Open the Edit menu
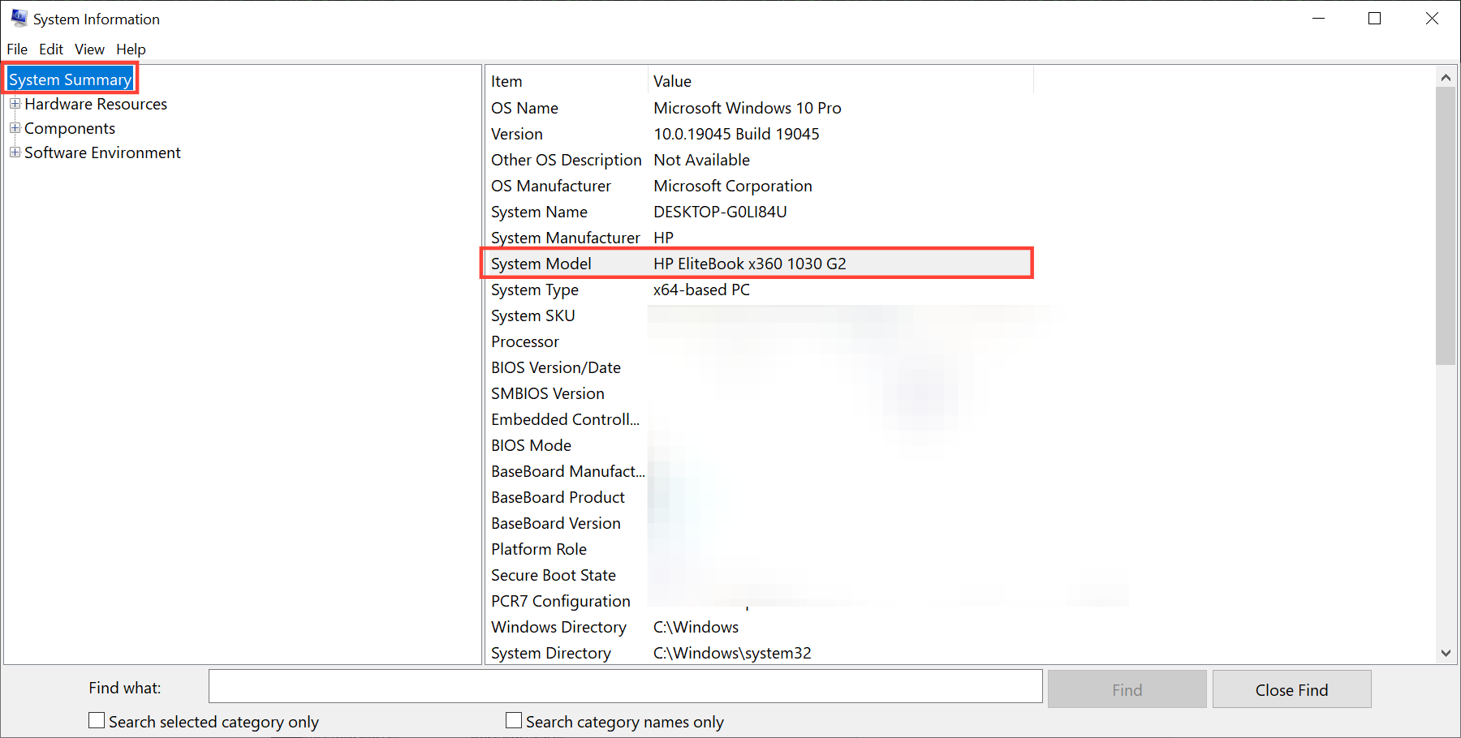The width and height of the screenshot is (1461, 738). pos(50,49)
